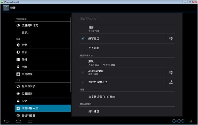This screenshot has width=198, height=125.
Task: Select 位置服务 in settings list
Action: point(43,94)
